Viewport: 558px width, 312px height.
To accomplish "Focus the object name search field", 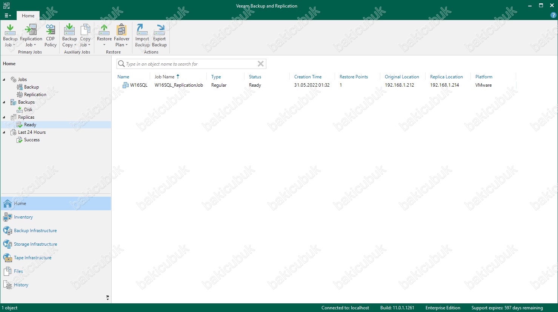I will 191,64.
